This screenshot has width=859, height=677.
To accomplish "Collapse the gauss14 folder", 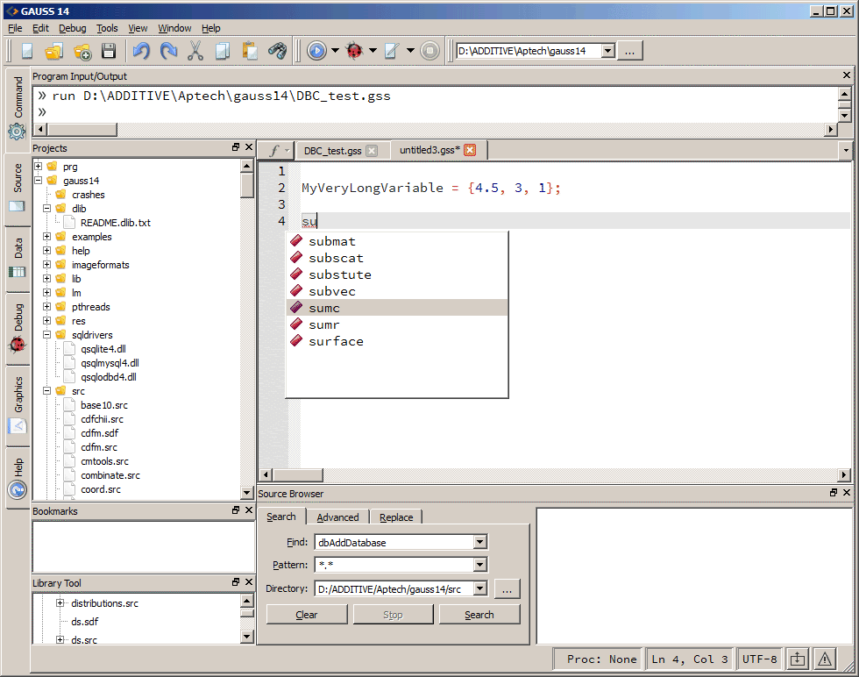I will [x=39, y=181].
